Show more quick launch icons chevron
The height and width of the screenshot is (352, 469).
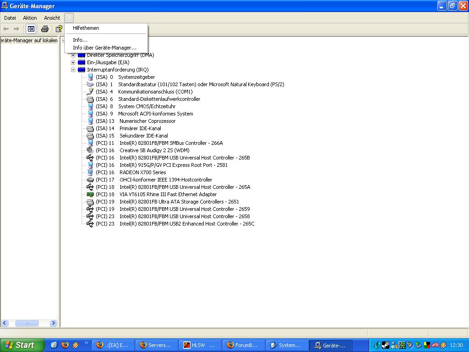tap(87, 342)
